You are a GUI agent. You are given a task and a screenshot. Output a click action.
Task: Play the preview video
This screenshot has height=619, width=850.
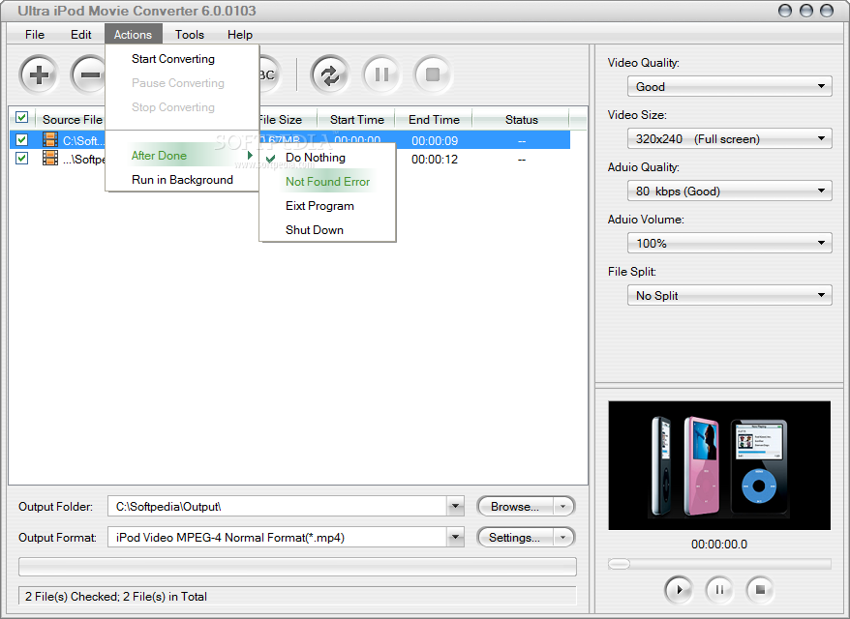point(679,589)
